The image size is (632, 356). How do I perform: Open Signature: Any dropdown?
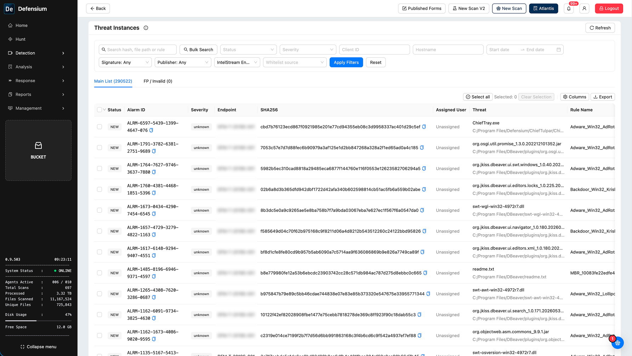(x=125, y=62)
